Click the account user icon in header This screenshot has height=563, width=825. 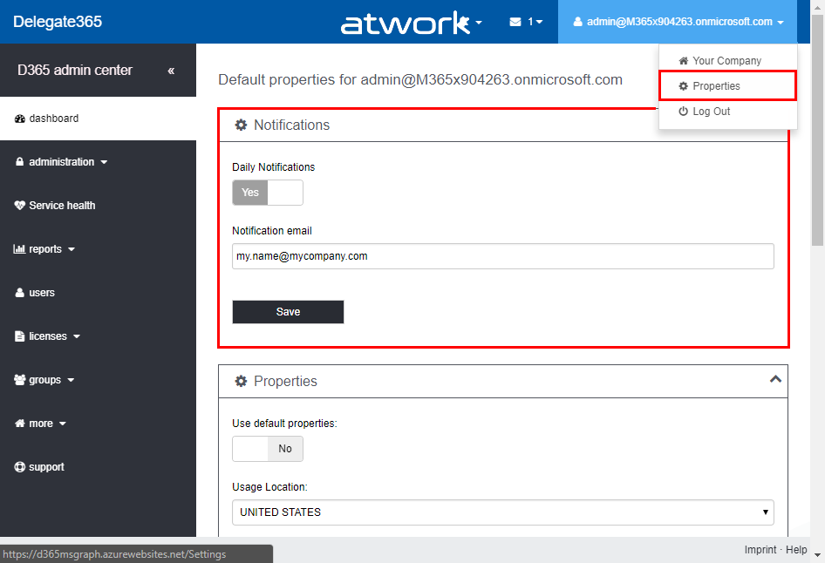[577, 22]
